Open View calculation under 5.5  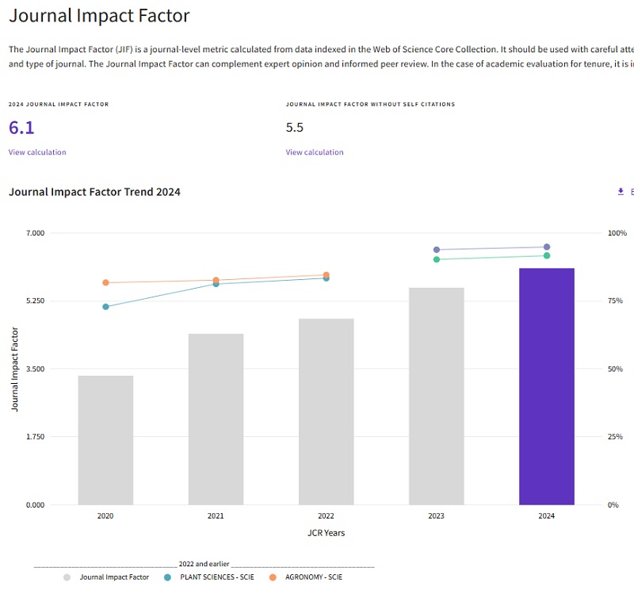[315, 152]
